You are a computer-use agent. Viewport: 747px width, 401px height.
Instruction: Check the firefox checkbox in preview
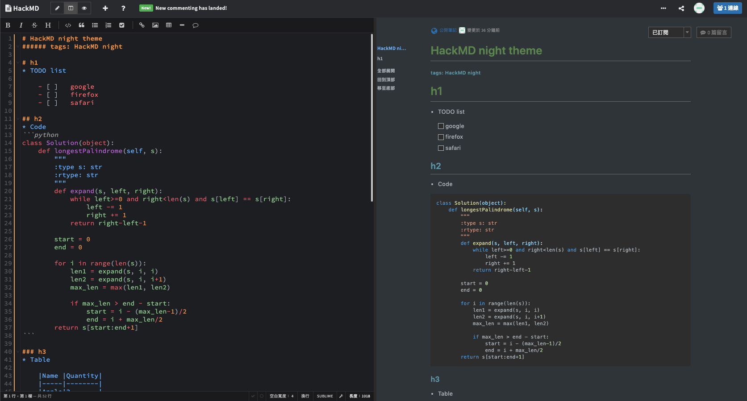441,137
